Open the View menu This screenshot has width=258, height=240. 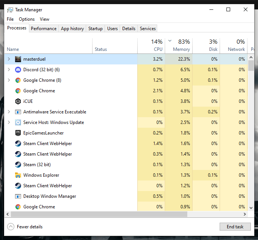44,19
